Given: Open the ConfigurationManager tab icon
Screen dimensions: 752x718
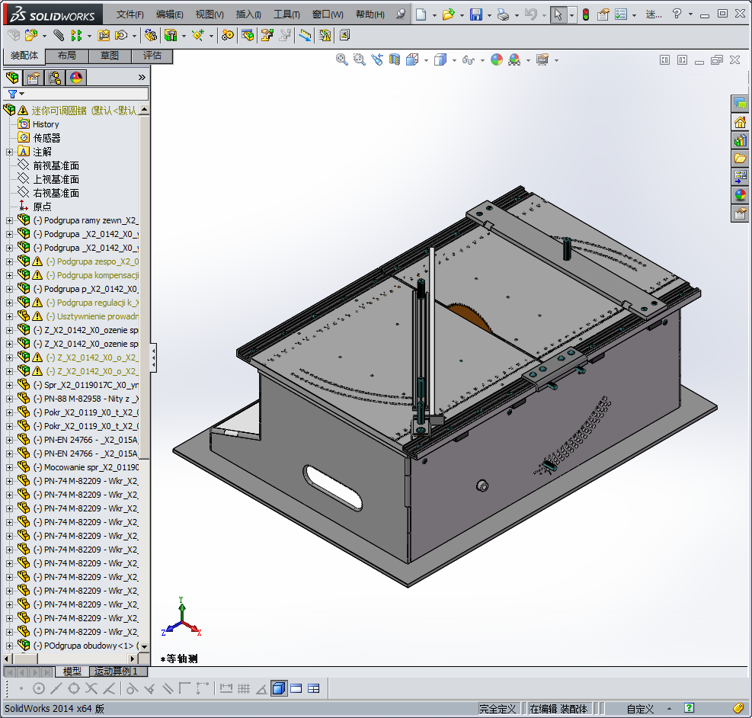Looking at the screenshot, I should (x=55, y=78).
